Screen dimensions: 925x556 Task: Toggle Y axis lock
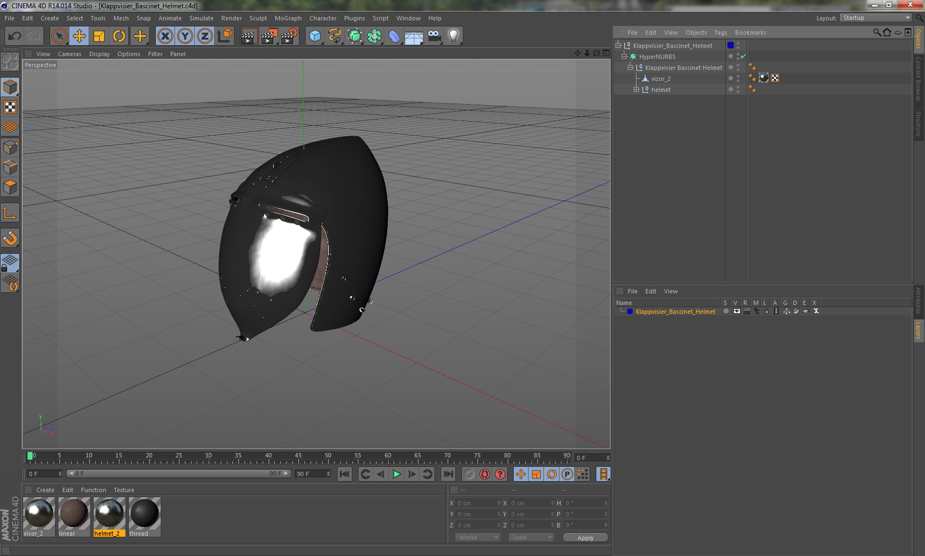coord(185,36)
